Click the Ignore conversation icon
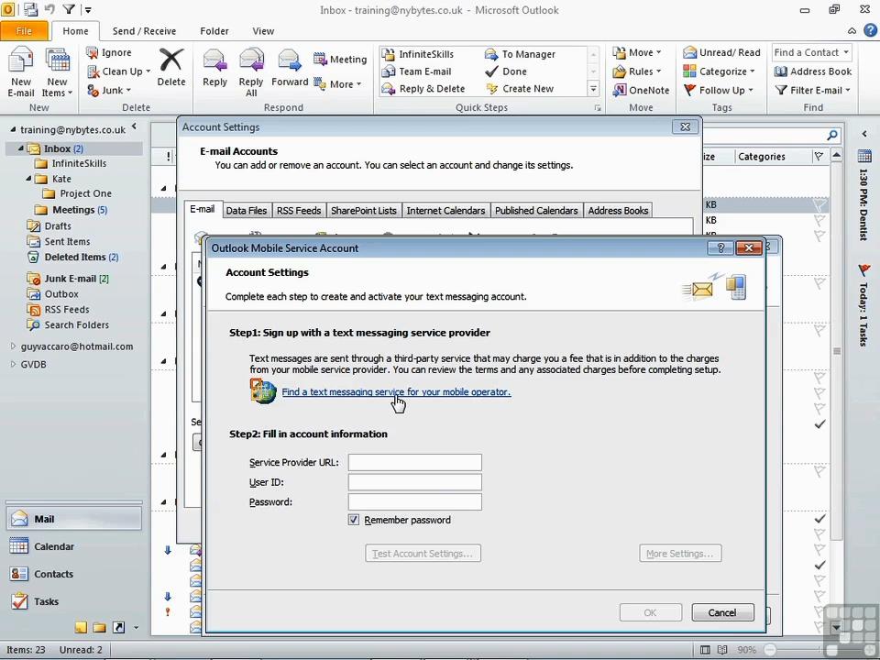Image resolution: width=880 pixels, height=660 pixels. (x=93, y=53)
